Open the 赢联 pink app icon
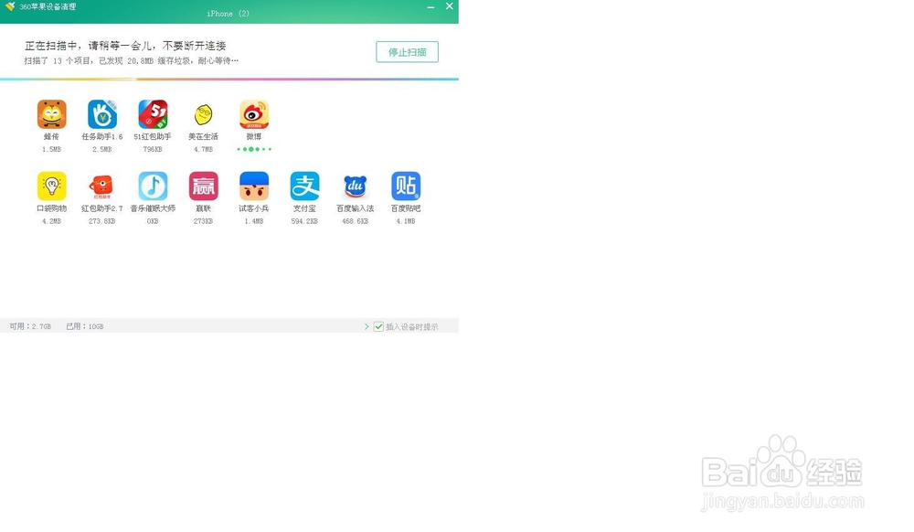 tap(204, 186)
